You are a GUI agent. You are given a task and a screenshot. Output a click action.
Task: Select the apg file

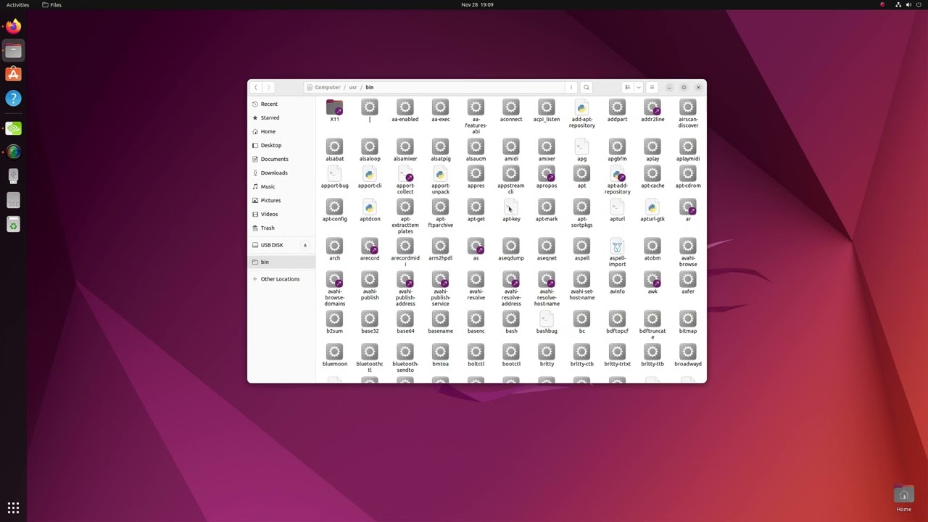[581, 150]
